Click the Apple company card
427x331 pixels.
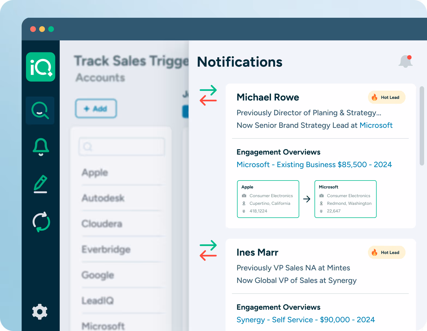pyautogui.click(x=268, y=199)
